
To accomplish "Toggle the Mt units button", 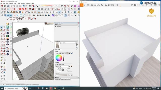I will click(62, 12).
